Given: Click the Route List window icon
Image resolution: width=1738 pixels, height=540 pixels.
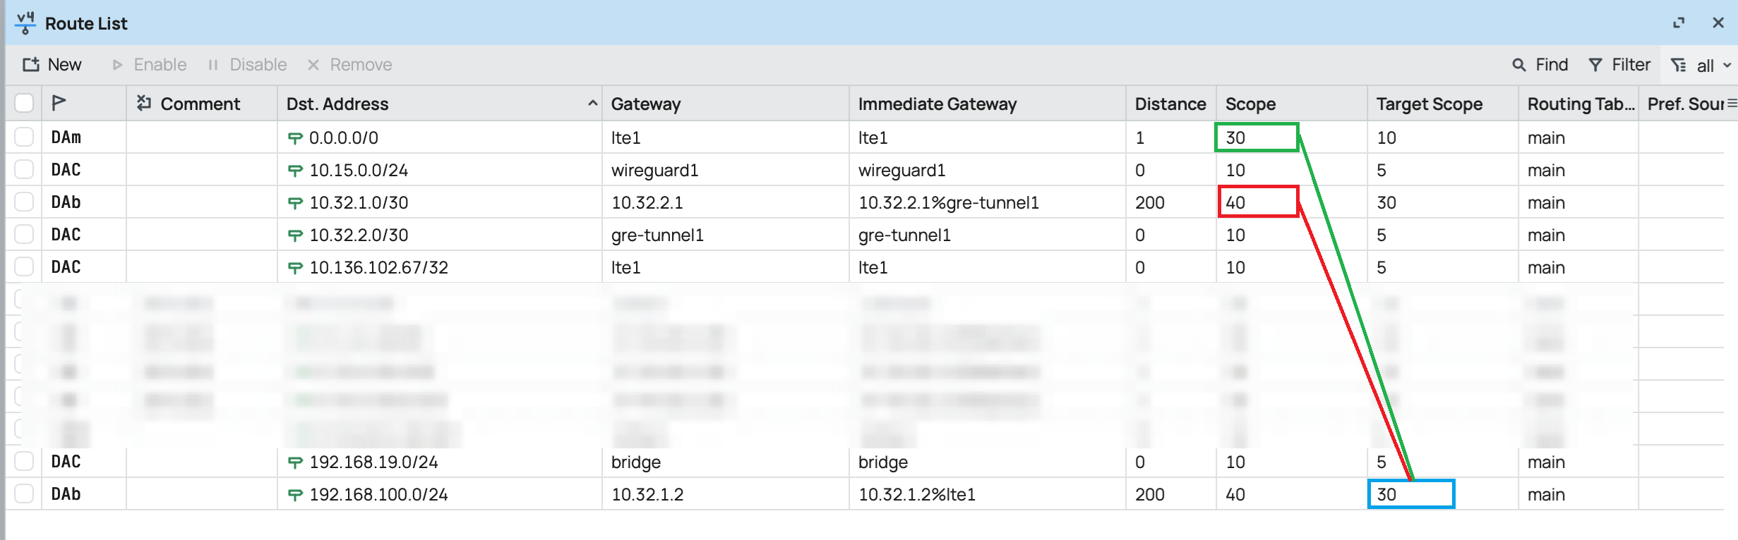Looking at the screenshot, I should [25, 23].
